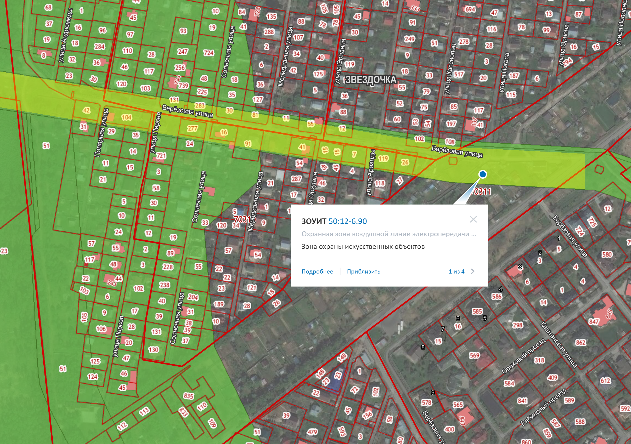The image size is (631, 444).
Task: Select parcel number 835
Action: click(x=188, y=396)
